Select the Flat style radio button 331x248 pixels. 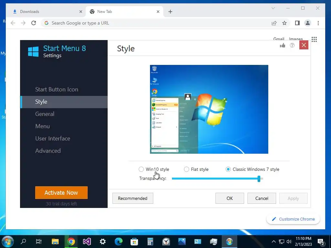click(187, 169)
